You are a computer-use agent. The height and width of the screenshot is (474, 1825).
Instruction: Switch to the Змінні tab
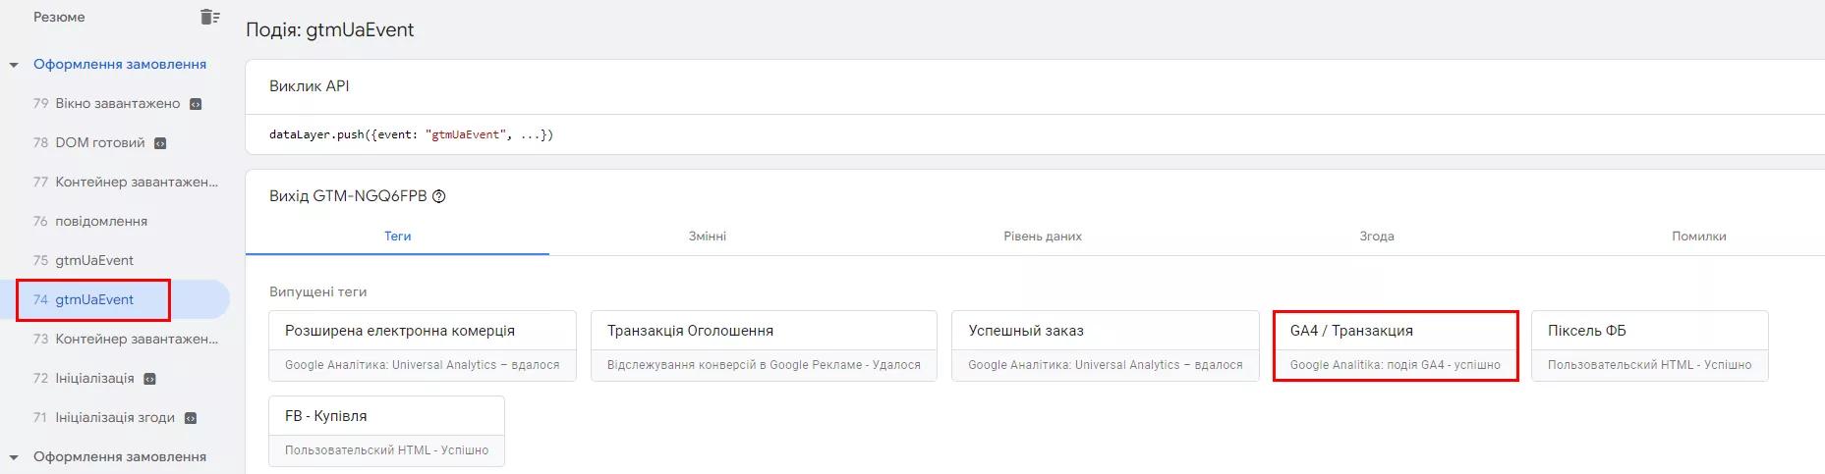(708, 237)
